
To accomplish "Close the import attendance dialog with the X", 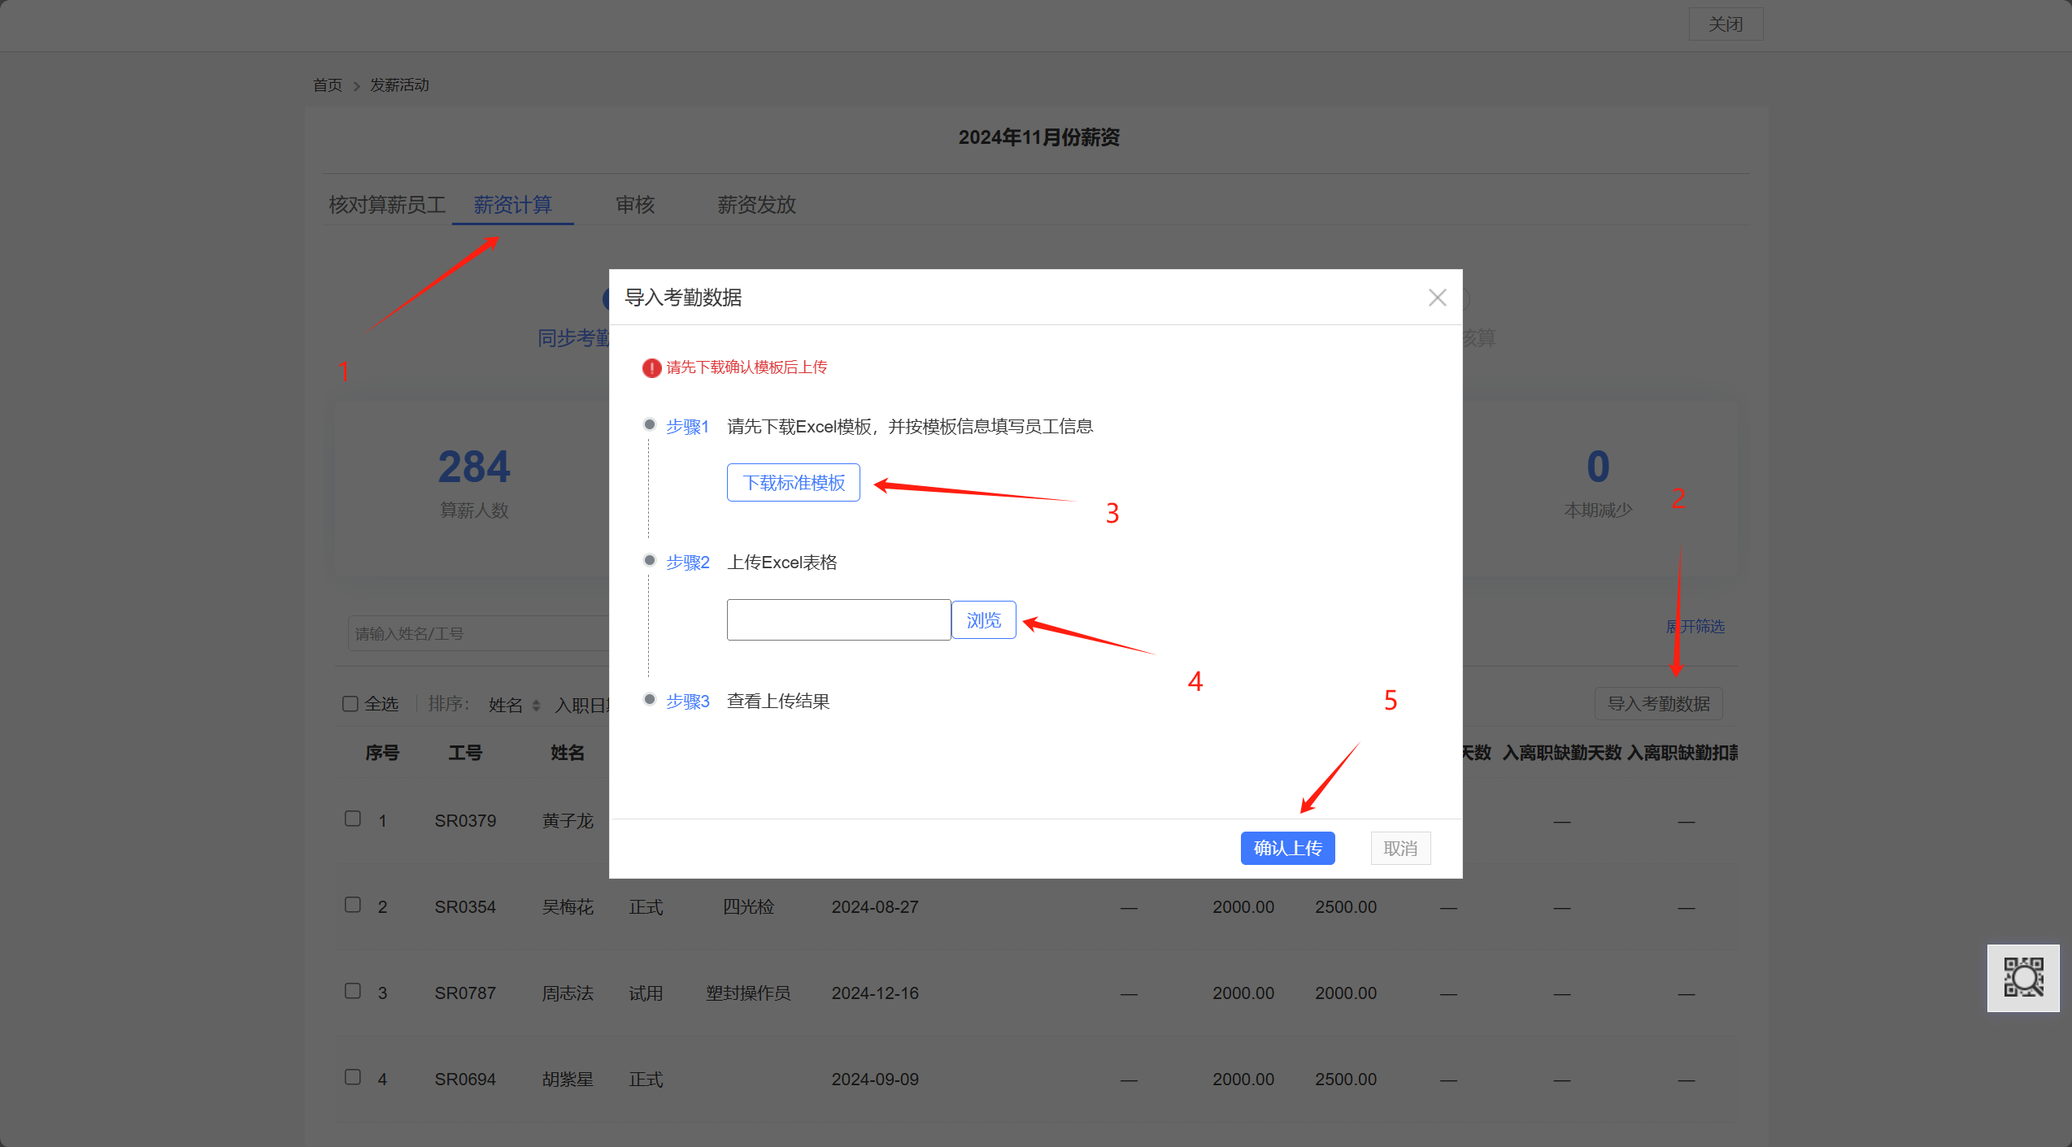I will pos(1437,298).
